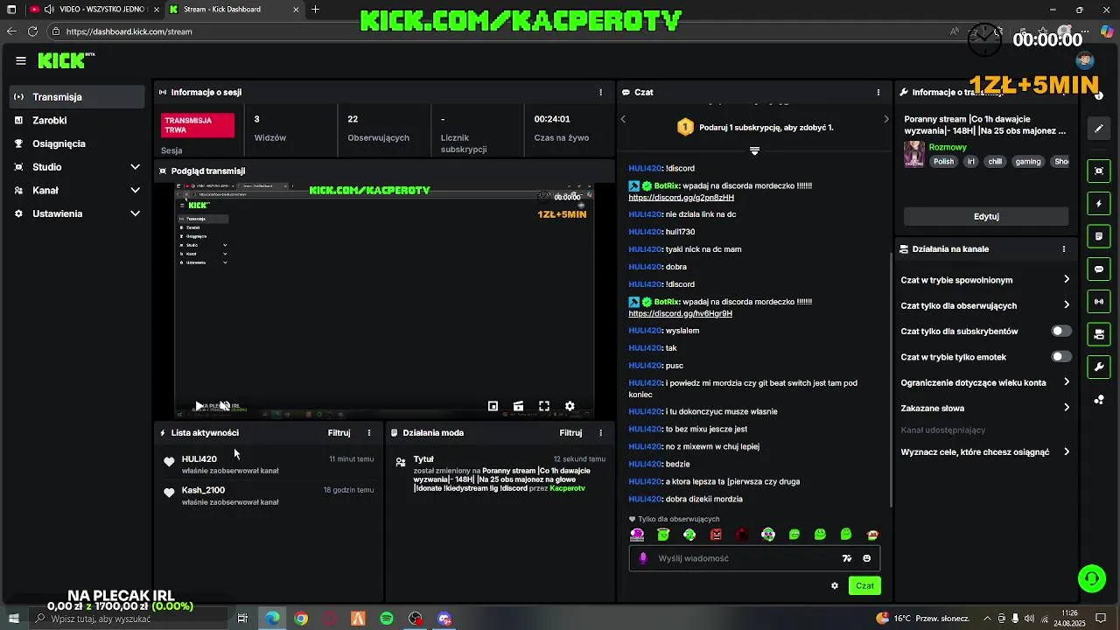The height and width of the screenshot is (630, 1120).
Task: Open a new browser tab
Action: [315, 10]
